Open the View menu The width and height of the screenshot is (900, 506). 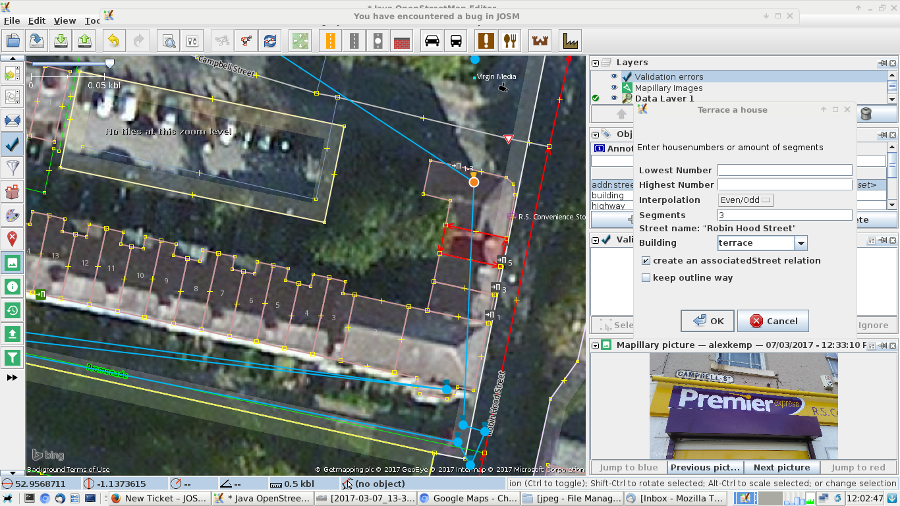tap(65, 20)
